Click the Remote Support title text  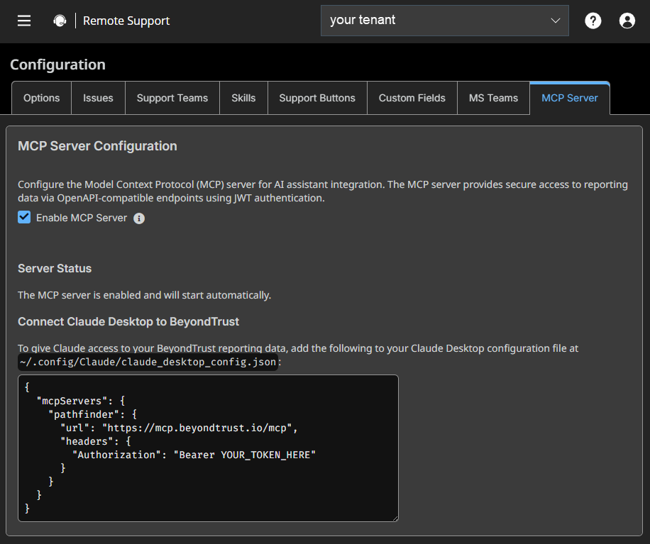coord(126,21)
